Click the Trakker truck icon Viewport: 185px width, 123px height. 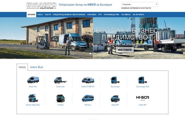click(60, 98)
